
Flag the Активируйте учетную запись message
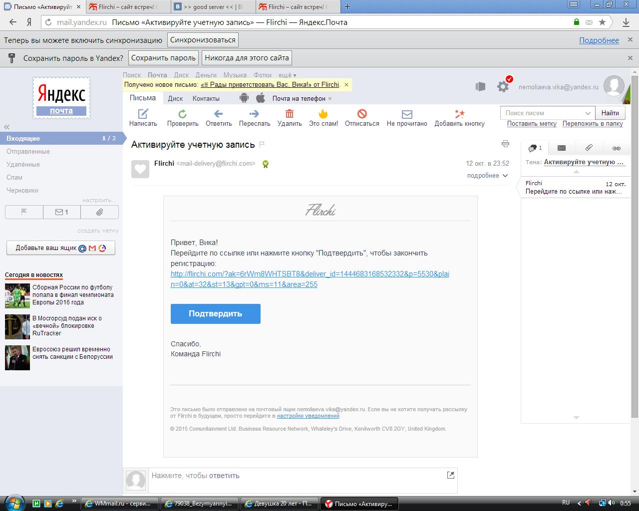(262, 145)
